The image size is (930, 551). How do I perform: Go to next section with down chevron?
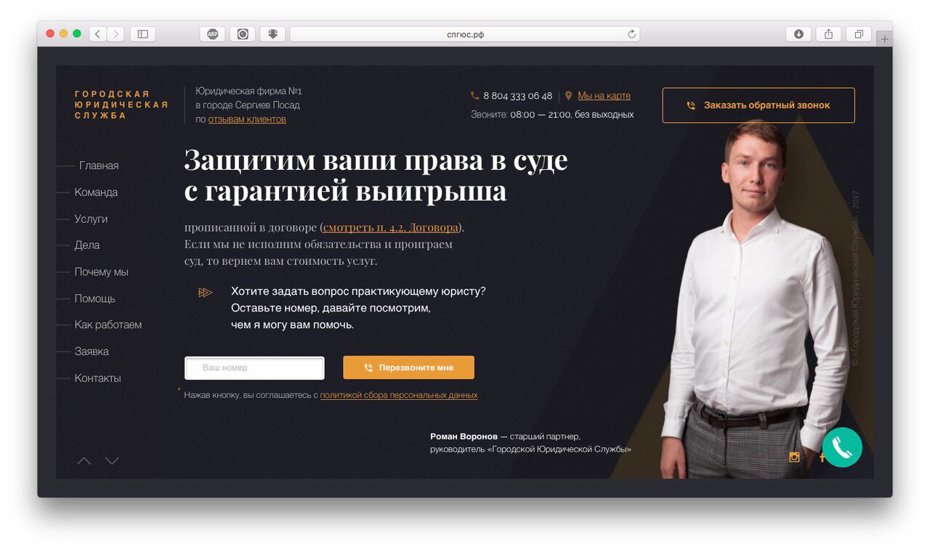tap(112, 461)
